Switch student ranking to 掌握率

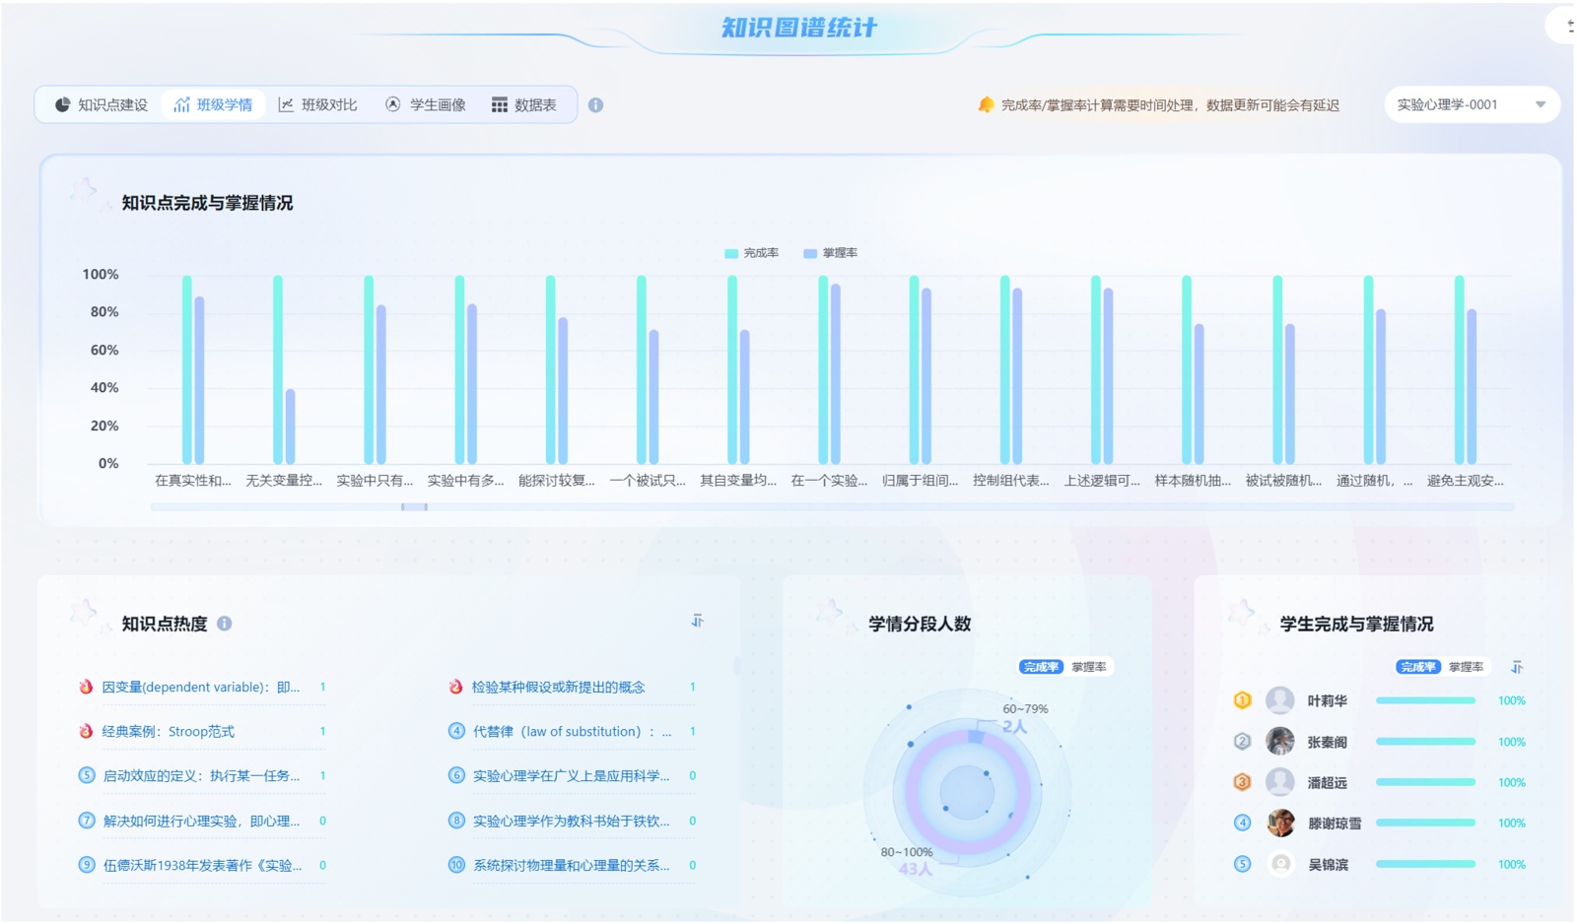click(x=1466, y=667)
